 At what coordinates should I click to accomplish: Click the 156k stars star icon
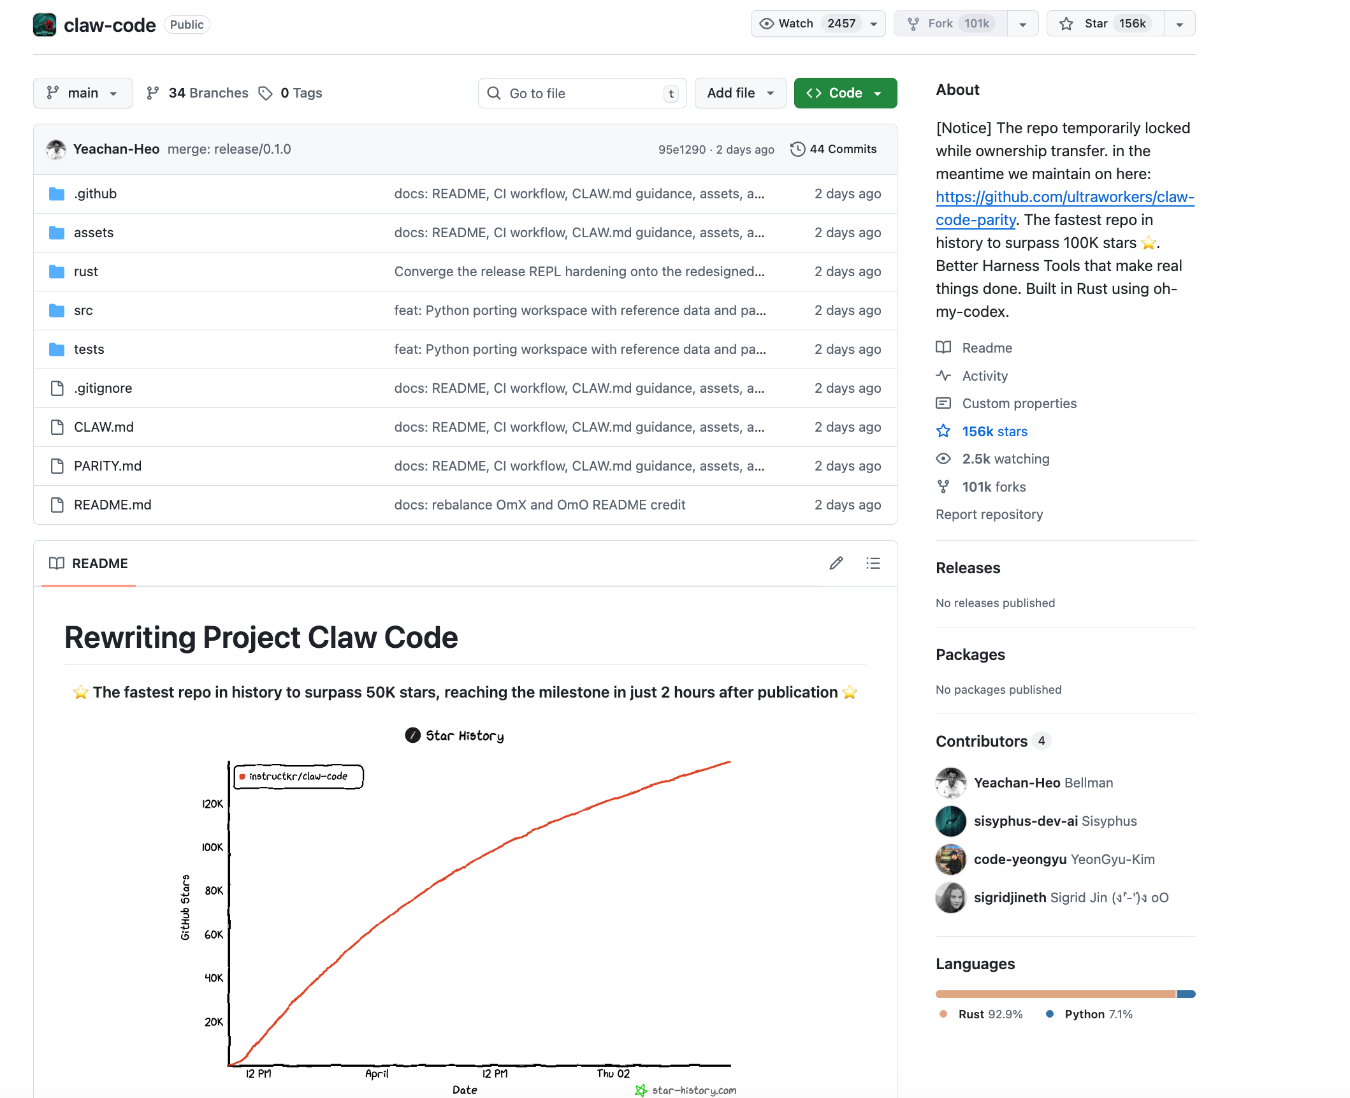tap(943, 431)
